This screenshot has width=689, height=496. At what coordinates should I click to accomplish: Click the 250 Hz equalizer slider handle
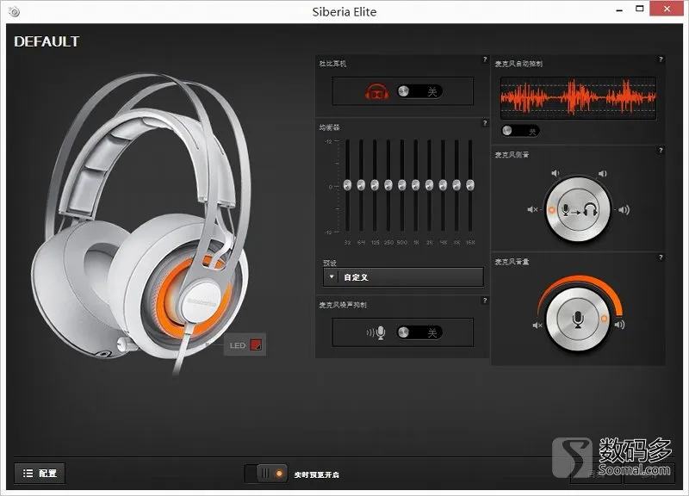(x=388, y=185)
